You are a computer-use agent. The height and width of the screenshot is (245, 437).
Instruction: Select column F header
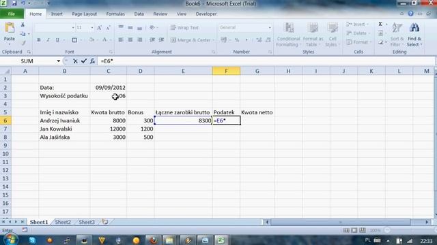[x=226, y=71]
